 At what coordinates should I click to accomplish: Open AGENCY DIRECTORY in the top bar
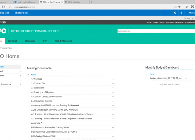coord(167,22)
